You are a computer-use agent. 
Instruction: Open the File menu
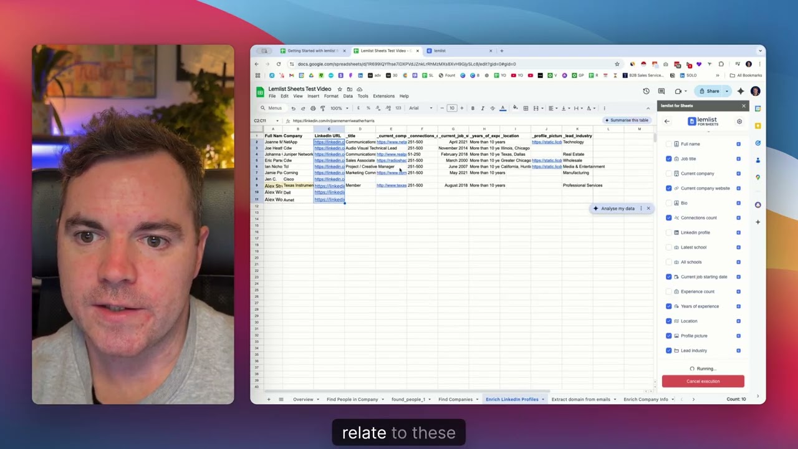tap(272, 96)
